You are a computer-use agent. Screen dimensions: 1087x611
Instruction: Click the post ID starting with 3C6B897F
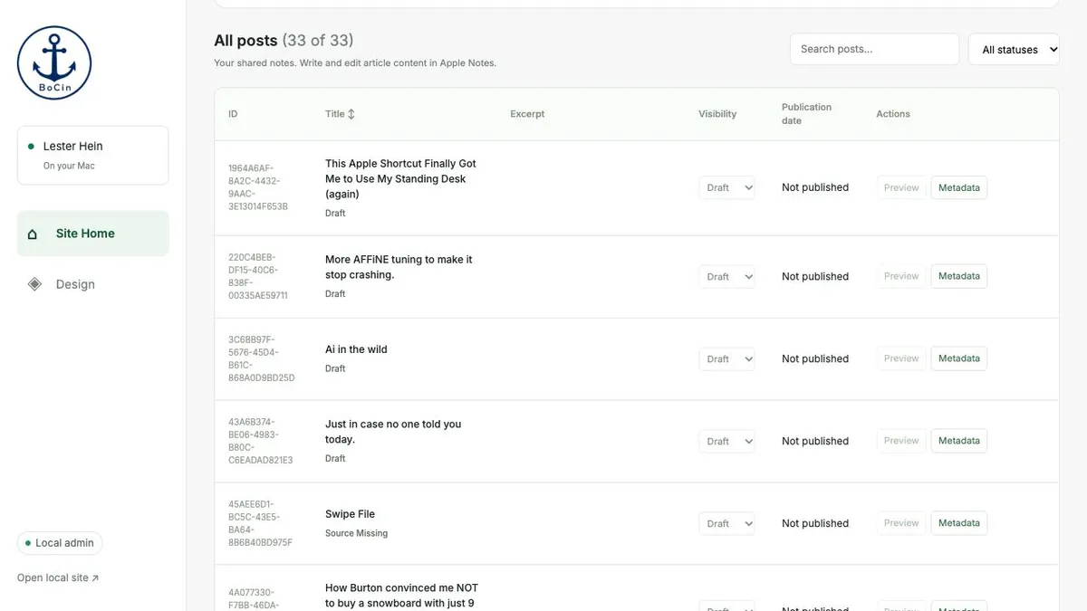262,358
